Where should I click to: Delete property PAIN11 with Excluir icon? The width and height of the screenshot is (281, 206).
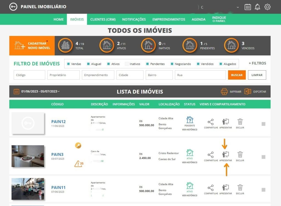tap(240, 188)
